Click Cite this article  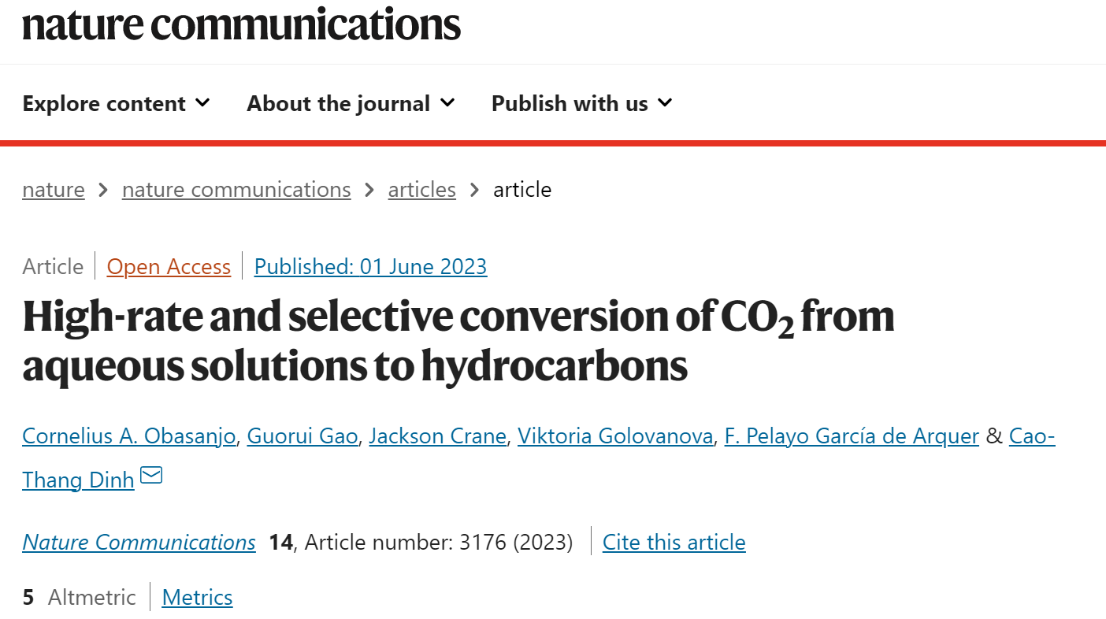[x=674, y=543]
